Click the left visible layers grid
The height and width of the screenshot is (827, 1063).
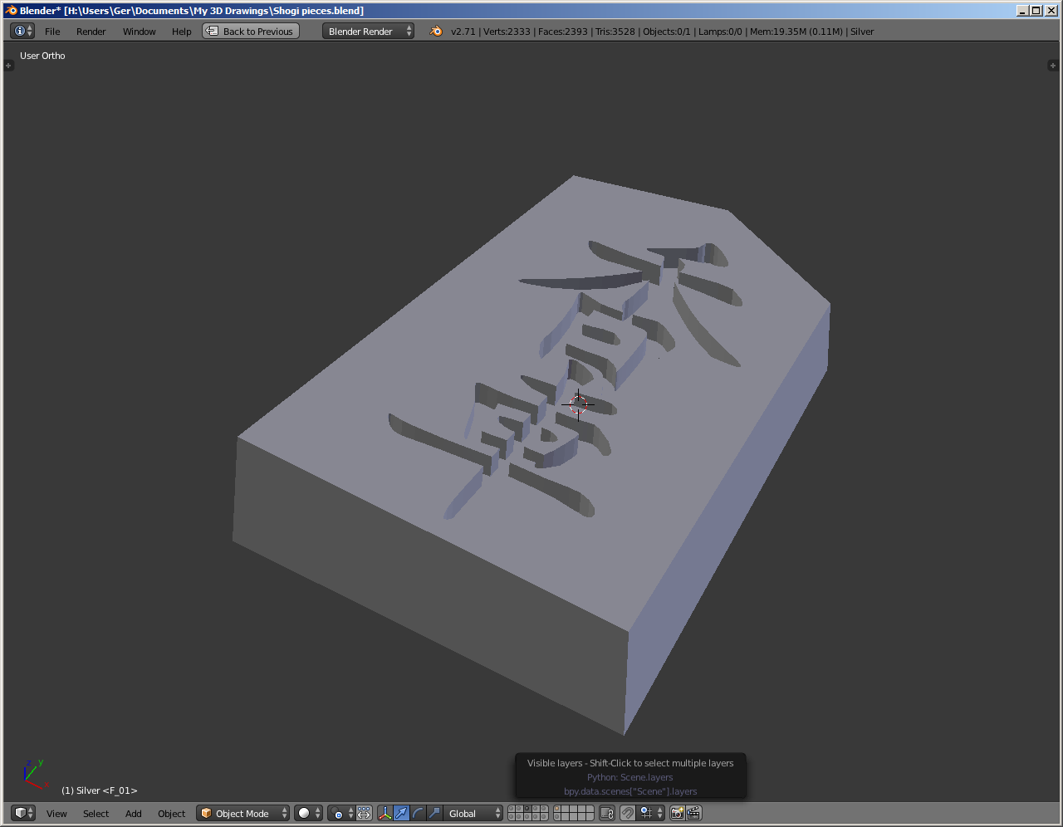click(528, 813)
